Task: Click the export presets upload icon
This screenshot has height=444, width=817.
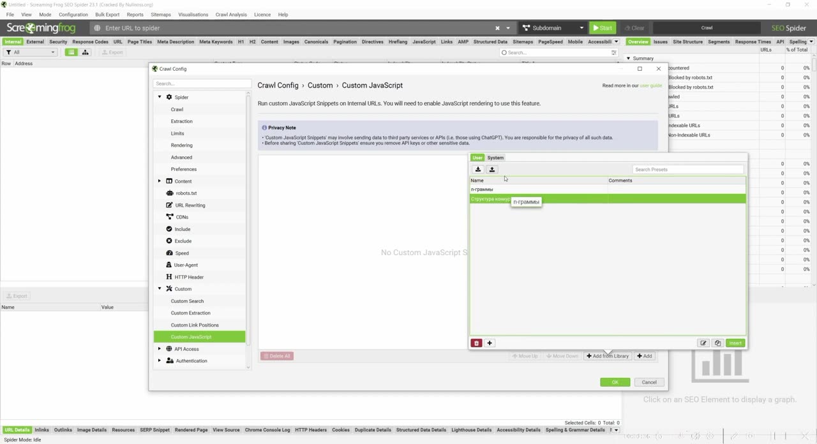Action: point(492,170)
